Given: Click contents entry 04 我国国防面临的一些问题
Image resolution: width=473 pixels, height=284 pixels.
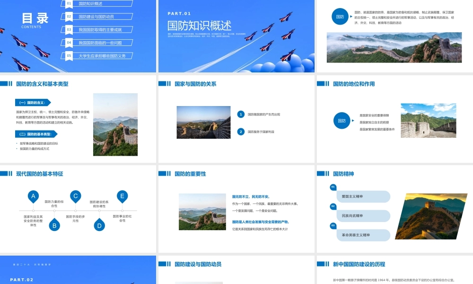Looking at the screenshot, I should pos(97,43).
